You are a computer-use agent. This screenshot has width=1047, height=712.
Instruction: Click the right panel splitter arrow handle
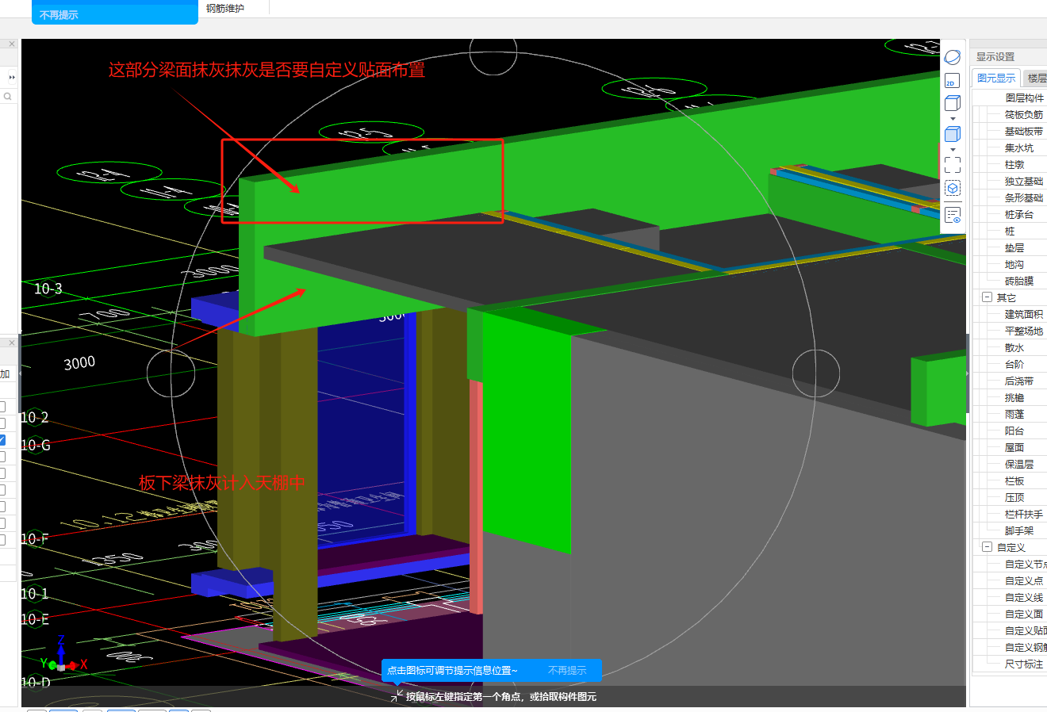967,373
